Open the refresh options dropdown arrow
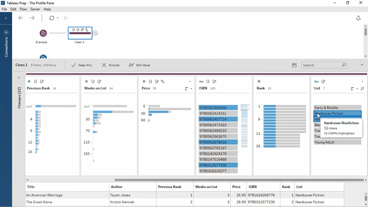 tap(58, 18)
